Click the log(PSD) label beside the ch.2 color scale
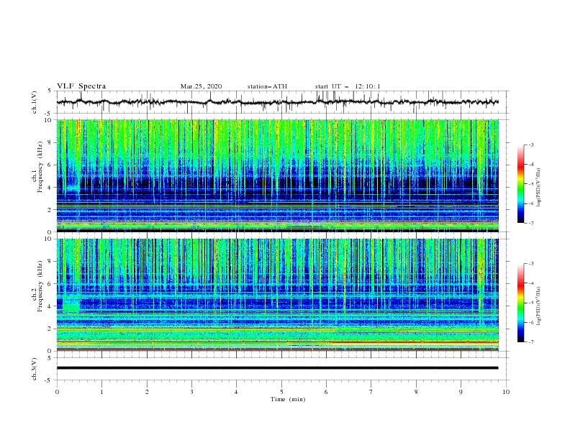Image resolution: width=570 pixels, height=440 pixels. click(539, 306)
